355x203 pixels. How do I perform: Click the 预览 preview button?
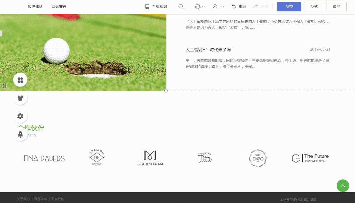(314, 7)
